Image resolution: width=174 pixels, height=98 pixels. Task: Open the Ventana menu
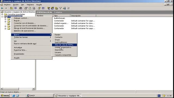click(30, 5)
